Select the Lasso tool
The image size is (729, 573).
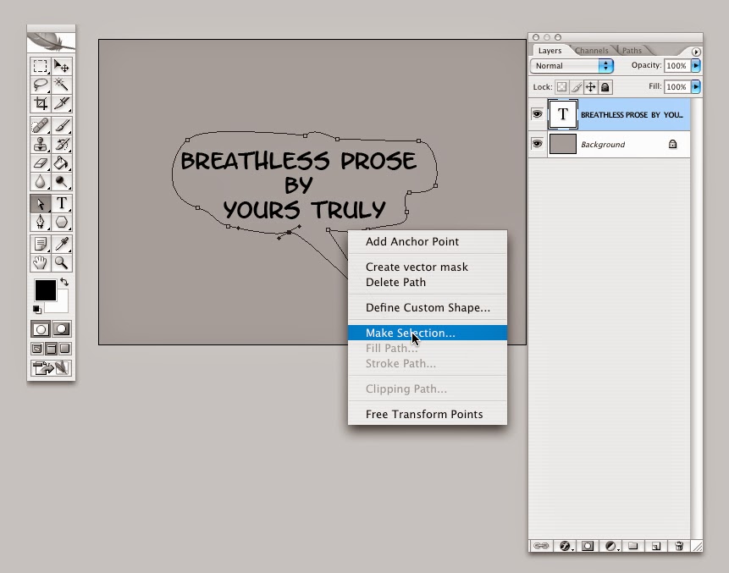coord(41,85)
